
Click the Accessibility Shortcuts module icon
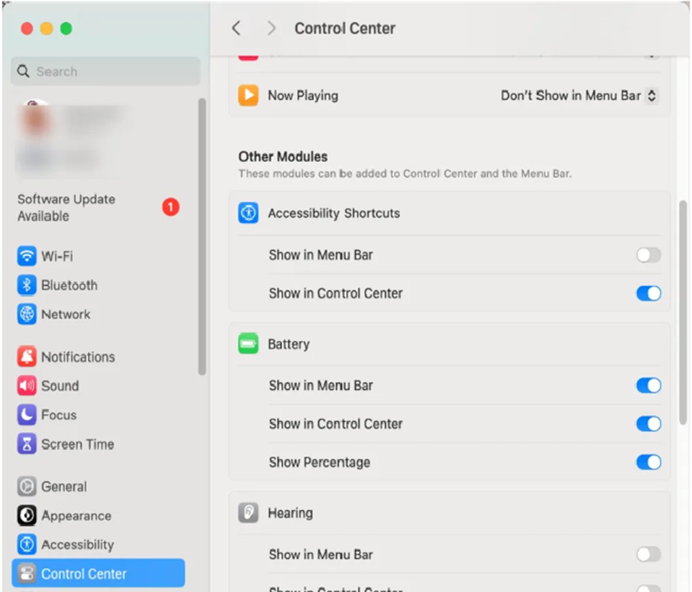(247, 213)
